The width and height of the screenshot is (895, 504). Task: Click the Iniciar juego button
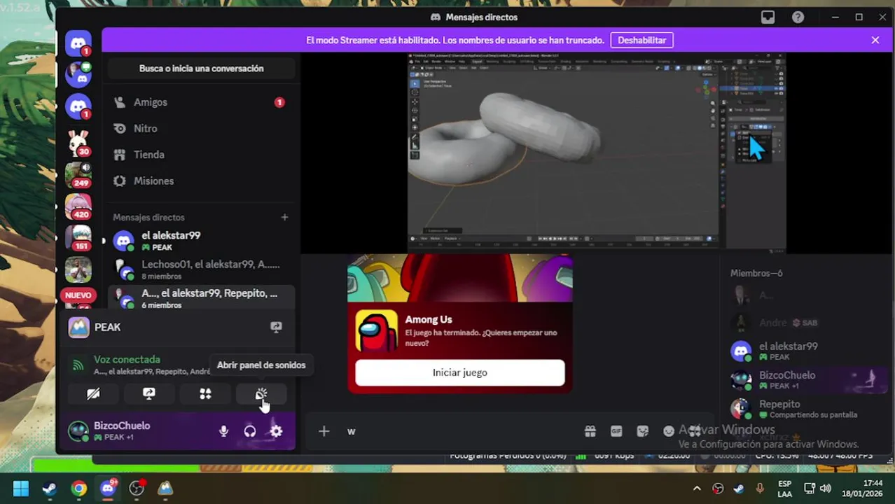click(460, 372)
